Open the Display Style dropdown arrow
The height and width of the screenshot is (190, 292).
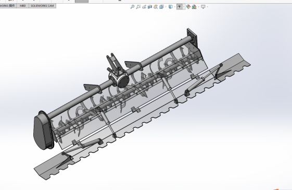pos(175,7)
